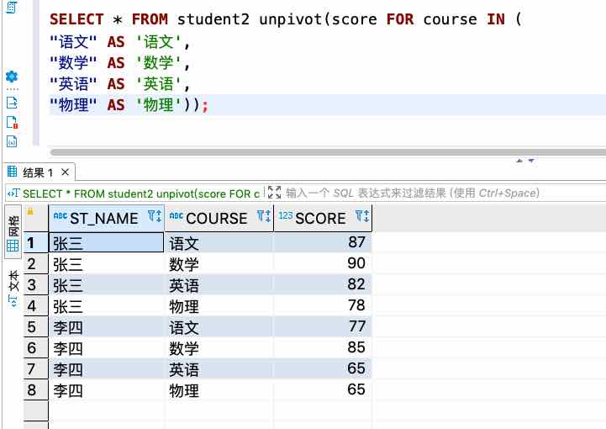
Task: Click the score cell 78
Action: (323, 305)
